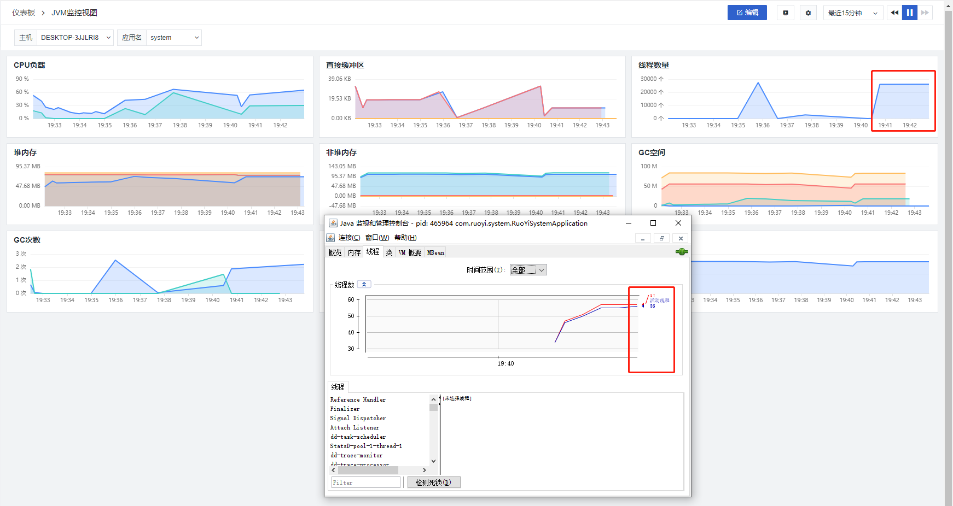Select Reference Handler thread
The image size is (953, 506).
point(358,400)
